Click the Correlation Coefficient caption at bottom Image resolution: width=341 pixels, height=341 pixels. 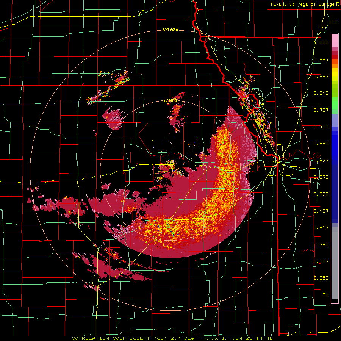point(172,338)
